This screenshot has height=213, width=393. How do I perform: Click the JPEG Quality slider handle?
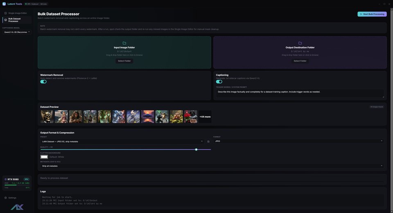(196, 150)
